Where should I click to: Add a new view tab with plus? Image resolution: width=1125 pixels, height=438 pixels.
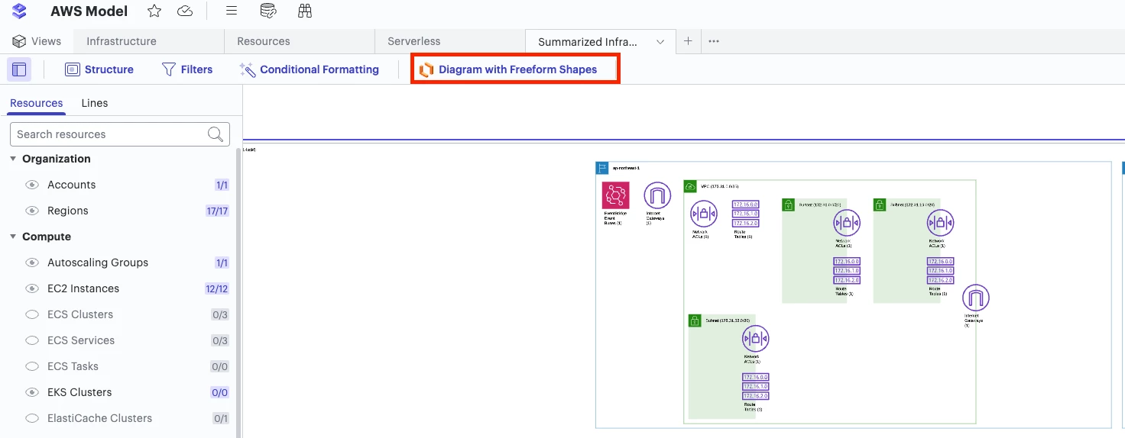(688, 41)
